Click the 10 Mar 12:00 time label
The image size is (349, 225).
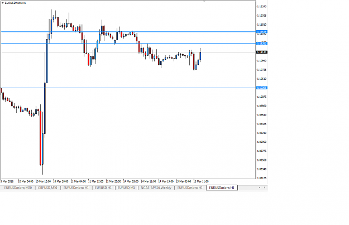tap(43, 181)
